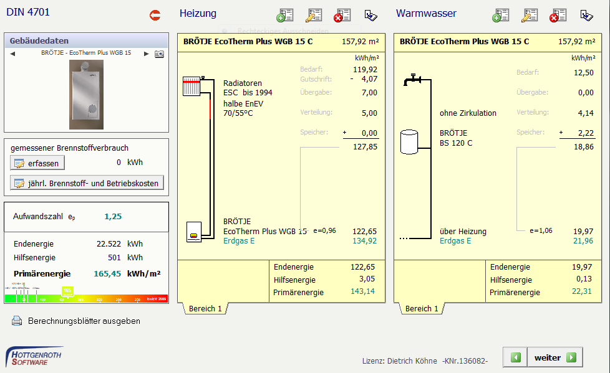The height and width of the screenshot is (373, 610).
Task: Delete the Heizung system with the red X icon
Action: pos(342,16)
